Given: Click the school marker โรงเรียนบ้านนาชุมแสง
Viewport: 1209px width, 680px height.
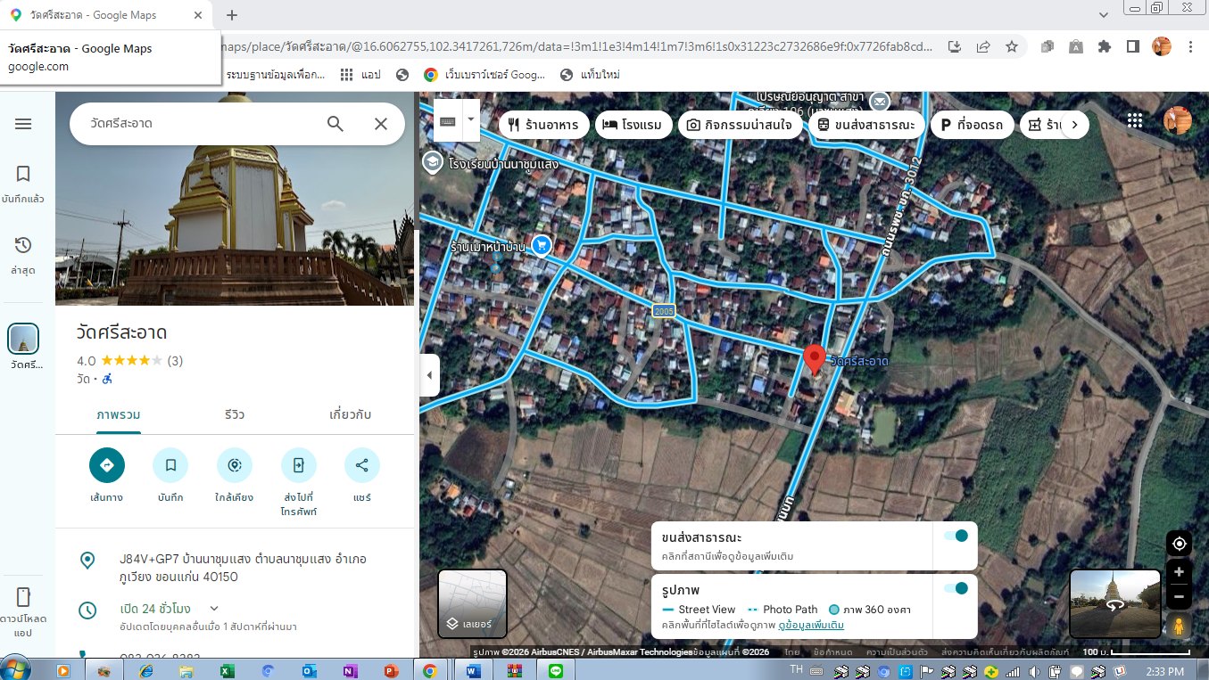Looking at the screenshot, I should 433,162.
